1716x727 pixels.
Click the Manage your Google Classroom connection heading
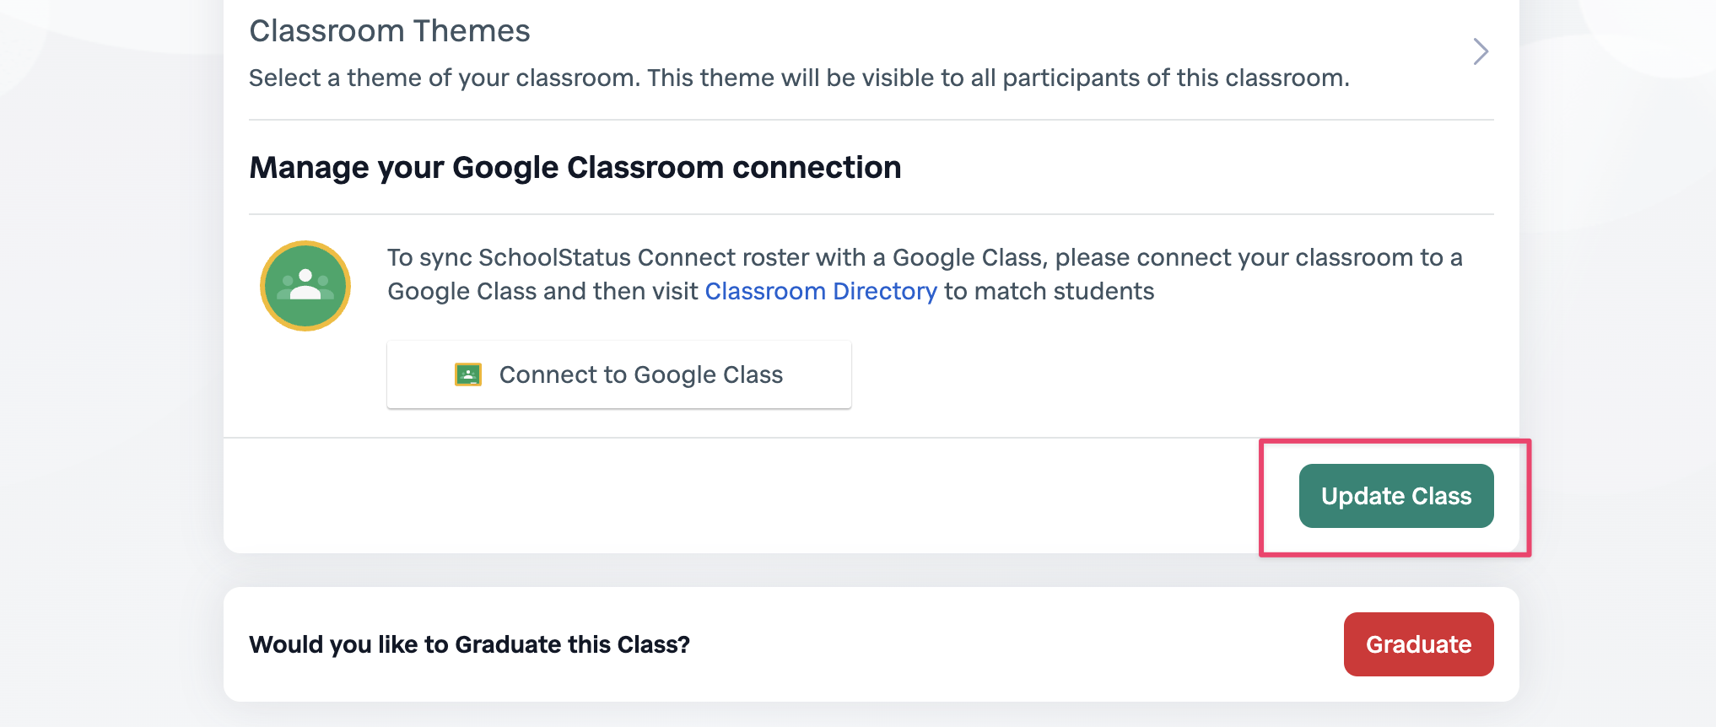(575, 167)
